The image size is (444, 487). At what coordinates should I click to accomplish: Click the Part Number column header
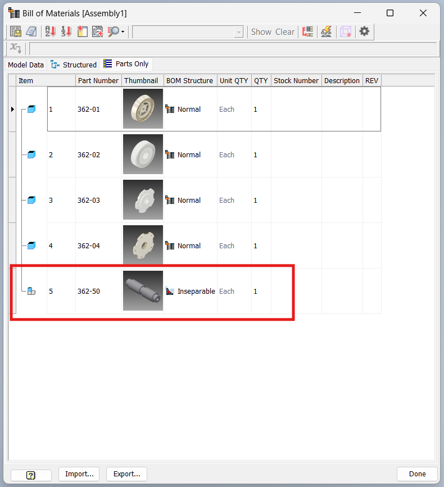pos(98,81)
